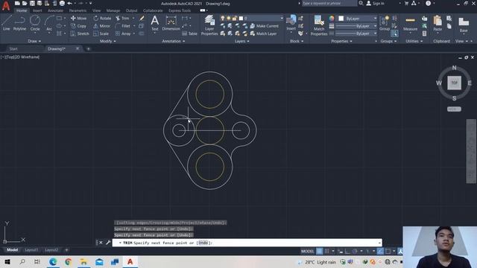Click the Group tool

pyautogui.click(x=385, y=23)
